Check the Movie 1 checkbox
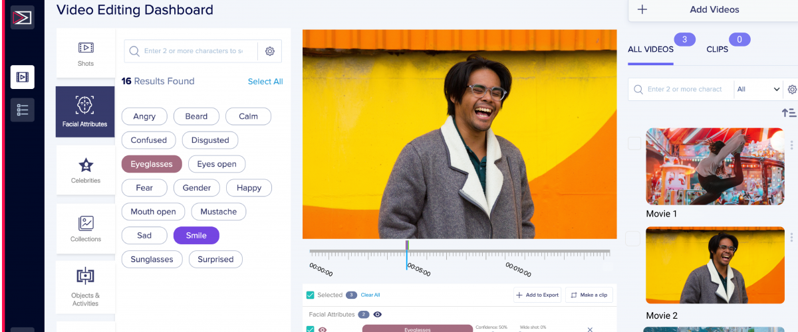This screenshot has height=332, width=798. [634, 143]
